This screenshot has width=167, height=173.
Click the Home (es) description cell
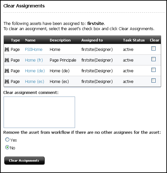[x=59, y=82]
